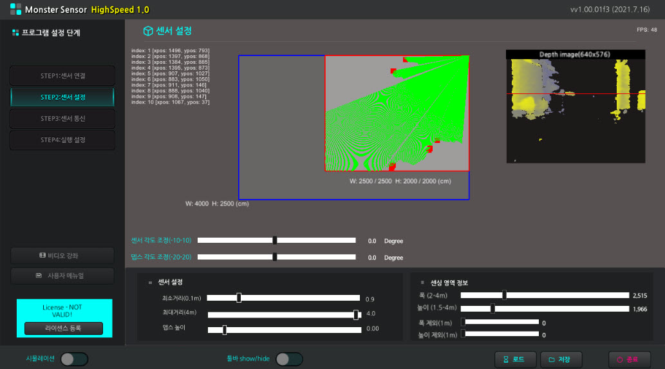Select STEP2:센서 설정 step

click(63, 97)
